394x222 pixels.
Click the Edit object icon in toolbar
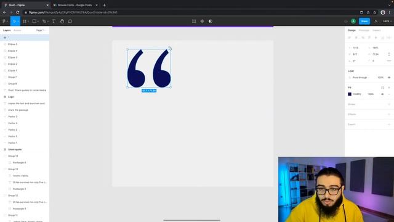coord(194,22)
